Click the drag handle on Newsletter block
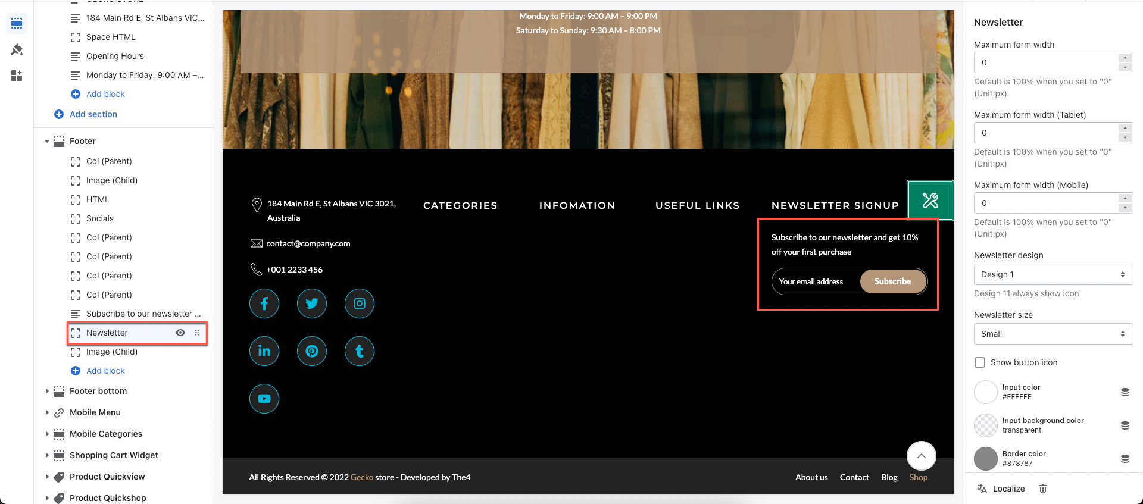The image size is (1143, 504). (x=197, y=333)
